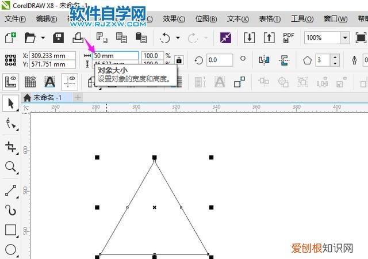368x259 pixels.
Task: Toggle the show grid button
Action: 30,82
